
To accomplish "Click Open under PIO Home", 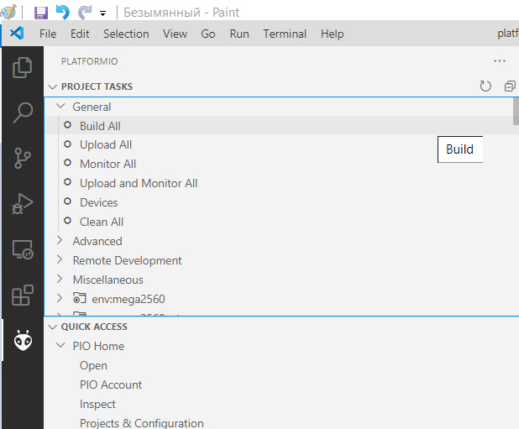I will (x=93, y=365).
